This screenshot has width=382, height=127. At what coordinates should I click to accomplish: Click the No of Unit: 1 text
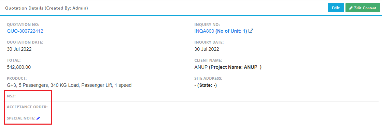tap(231, 31)
